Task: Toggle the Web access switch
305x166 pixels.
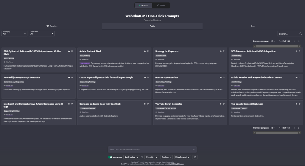Action: [x=110, y=157]
